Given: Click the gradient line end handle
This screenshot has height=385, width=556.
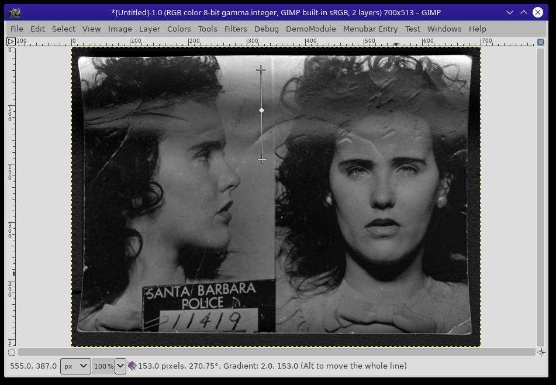Looking at the screenshot, I should [x=262, y=160].
